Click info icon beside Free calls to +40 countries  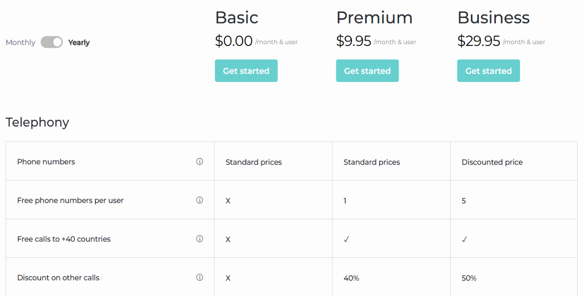tap(199, 239)
